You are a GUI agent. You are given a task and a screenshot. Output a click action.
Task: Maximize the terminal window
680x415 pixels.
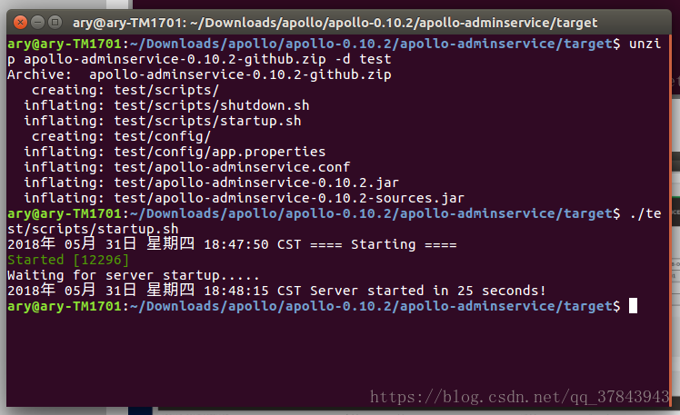tap(55, 22)
